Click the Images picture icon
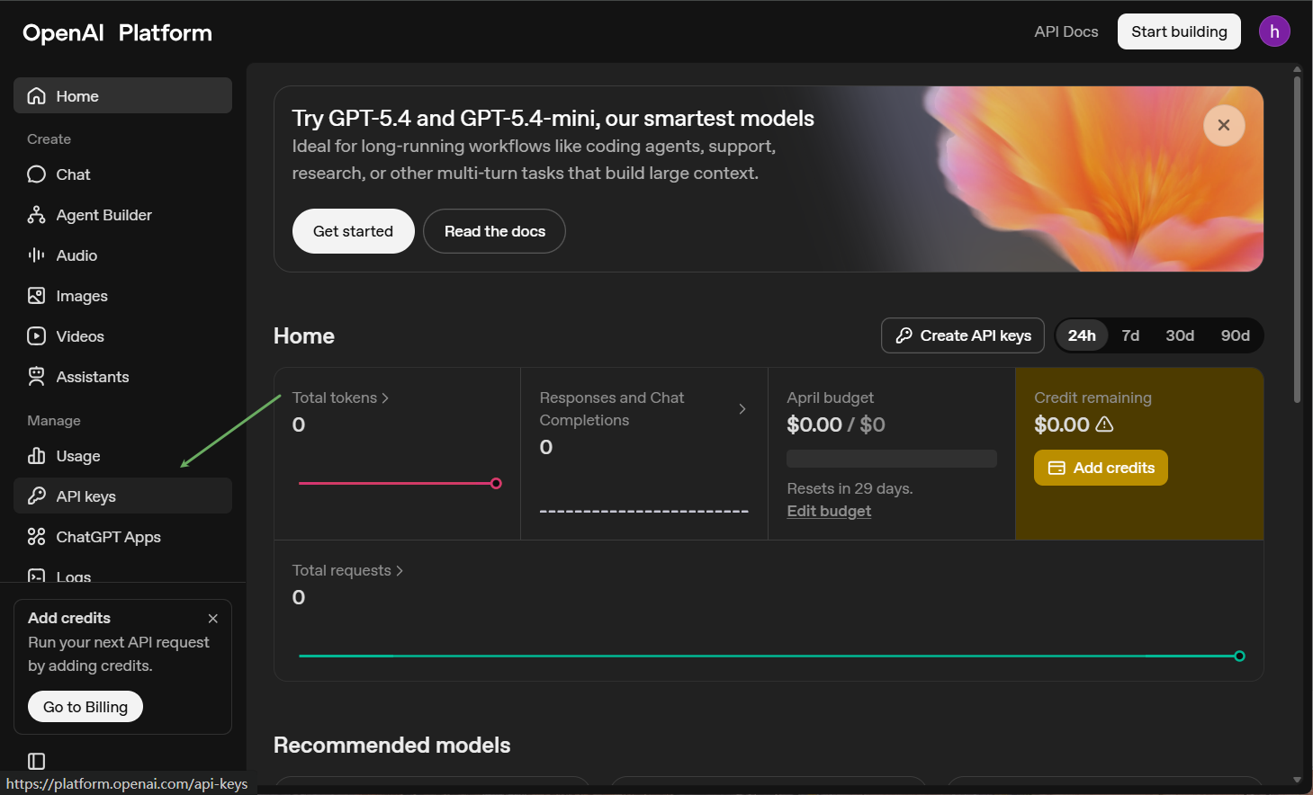1313x795 pixels. 36,296
